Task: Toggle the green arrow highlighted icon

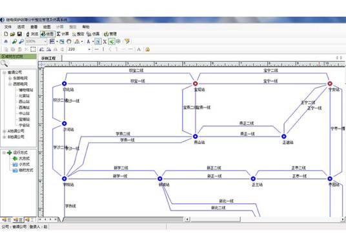Action: click(x=112, y=41)
